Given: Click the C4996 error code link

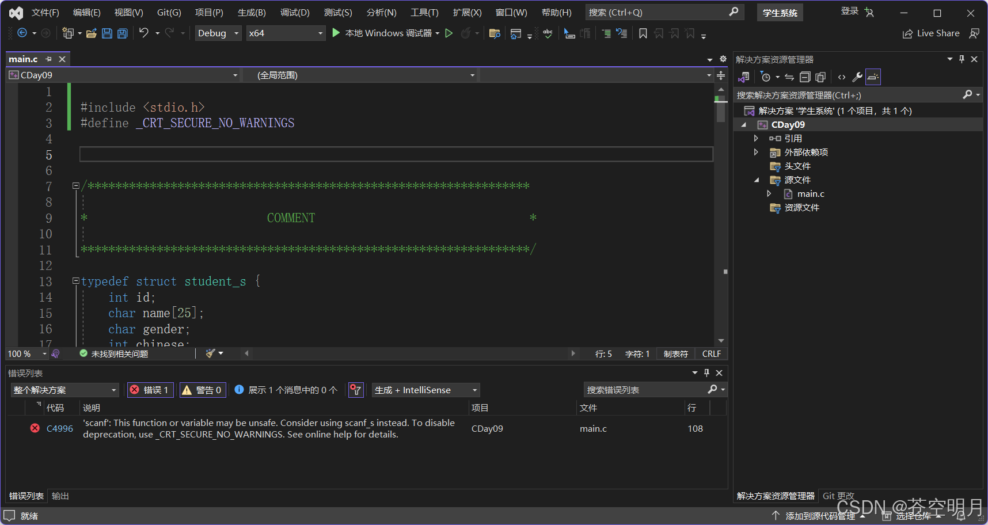Looking at the screenshot, I should (60, 428).
